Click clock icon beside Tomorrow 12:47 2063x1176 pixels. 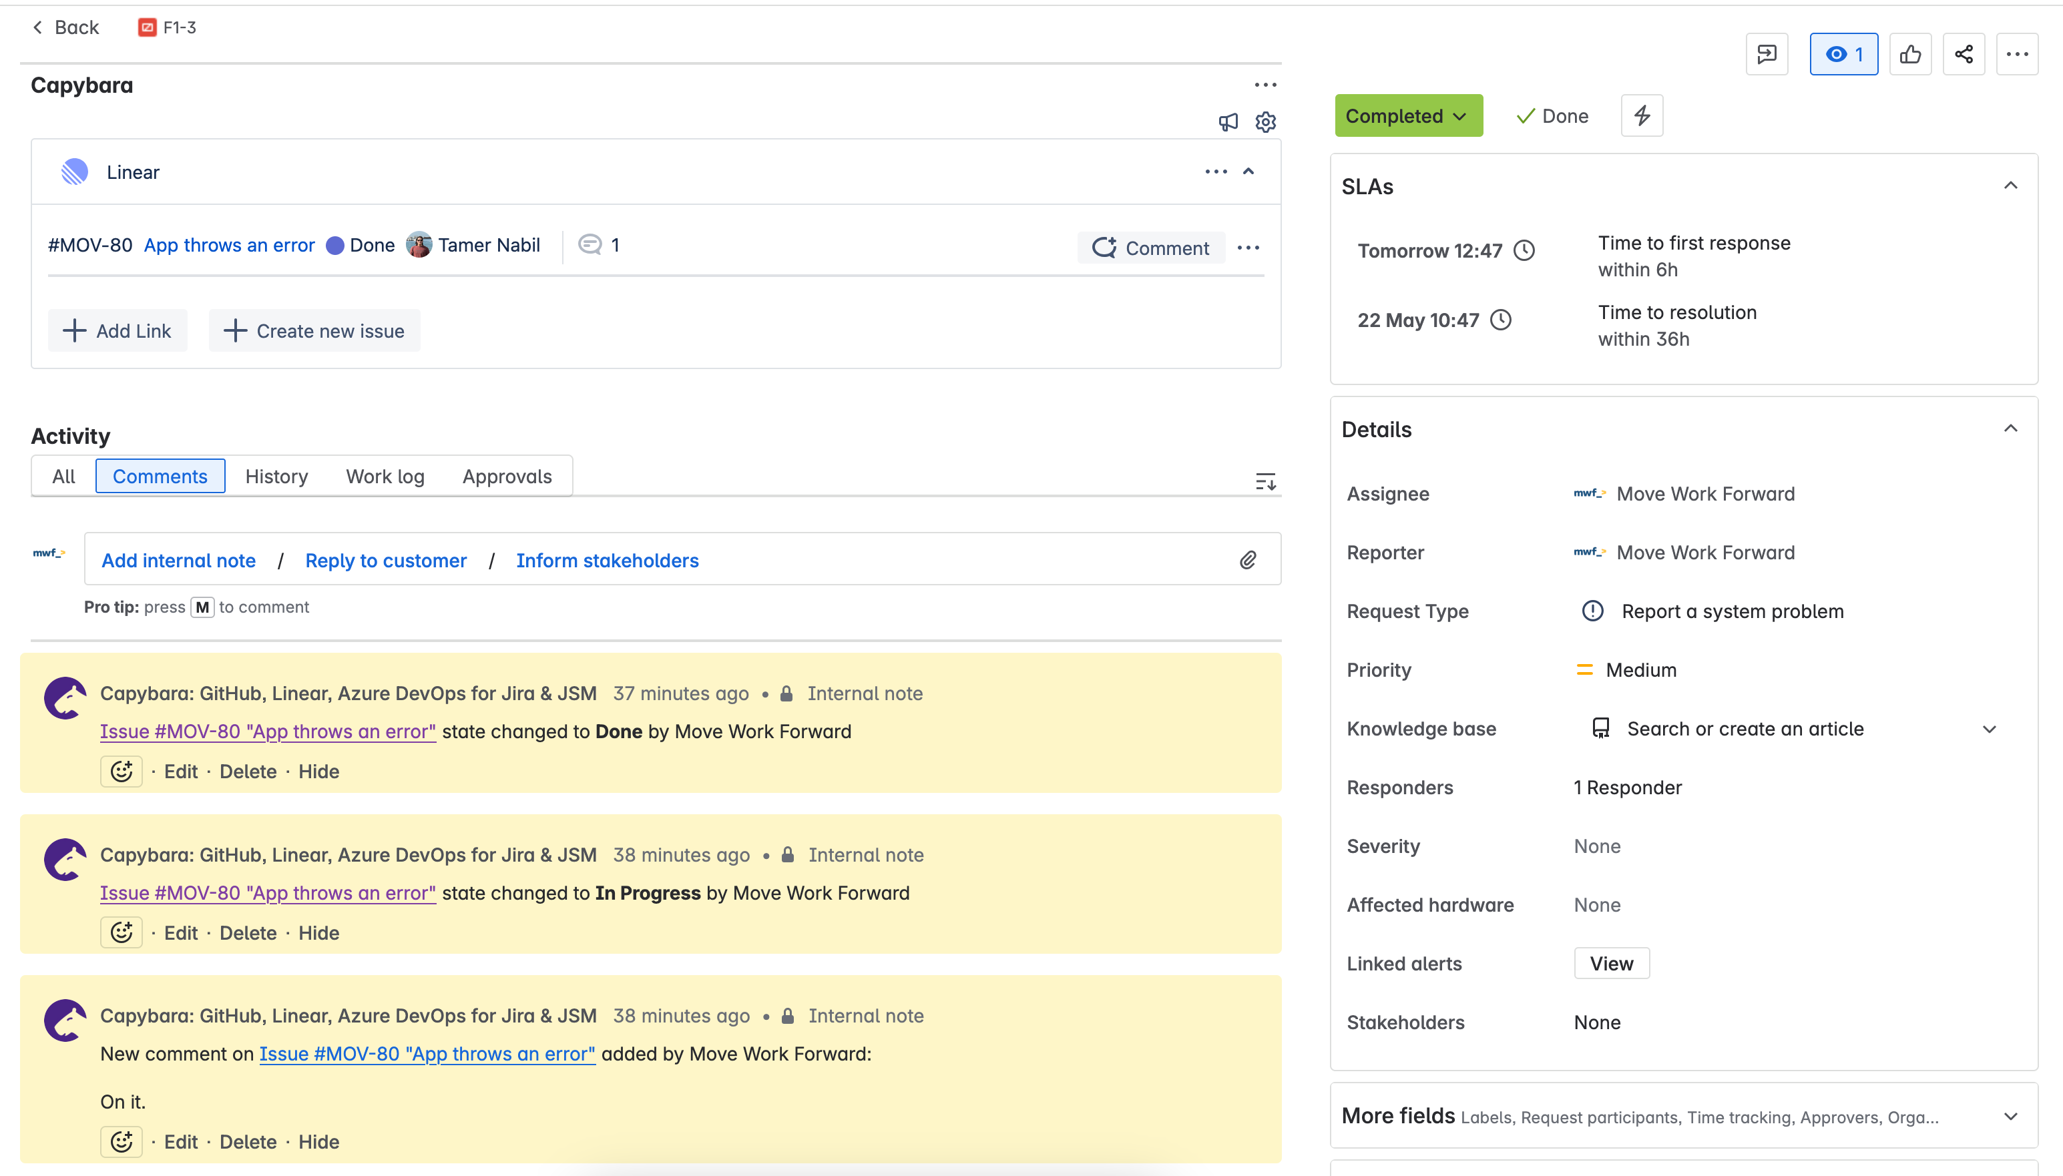[x=1524, y=250]
